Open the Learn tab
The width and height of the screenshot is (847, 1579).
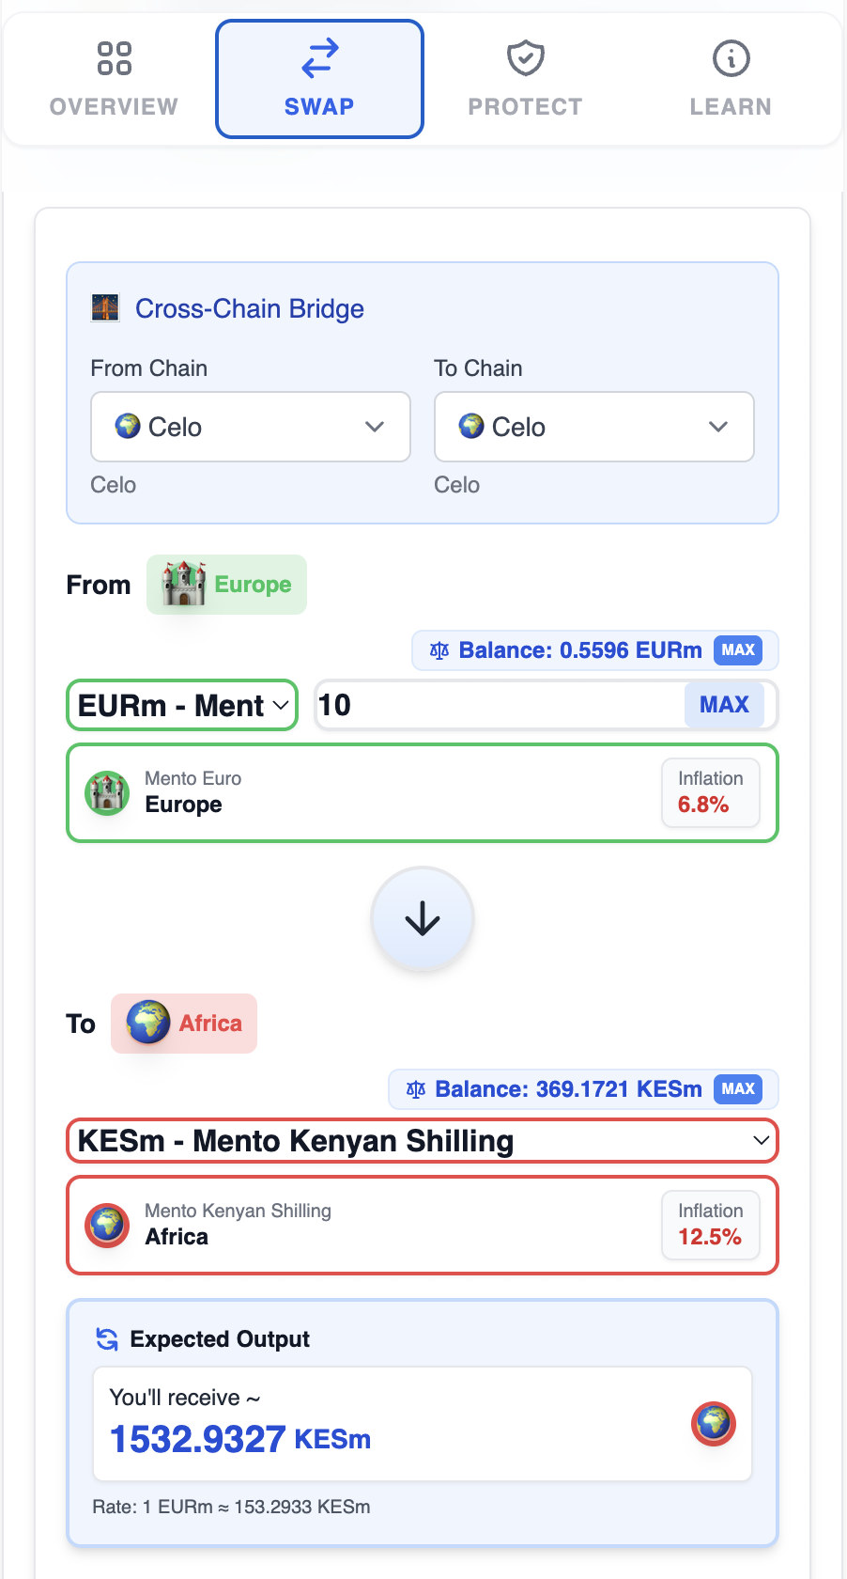click(731, 80)
